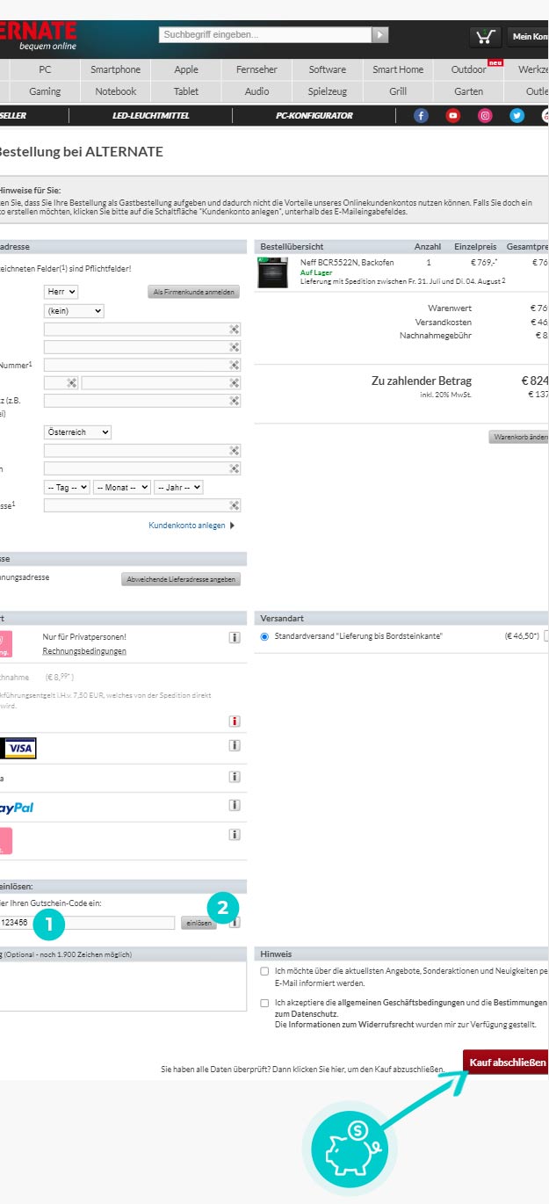Viewport: 549px width, 1204px height.
Task: Open the Spielzeug menu category
Action: [328, 91]
